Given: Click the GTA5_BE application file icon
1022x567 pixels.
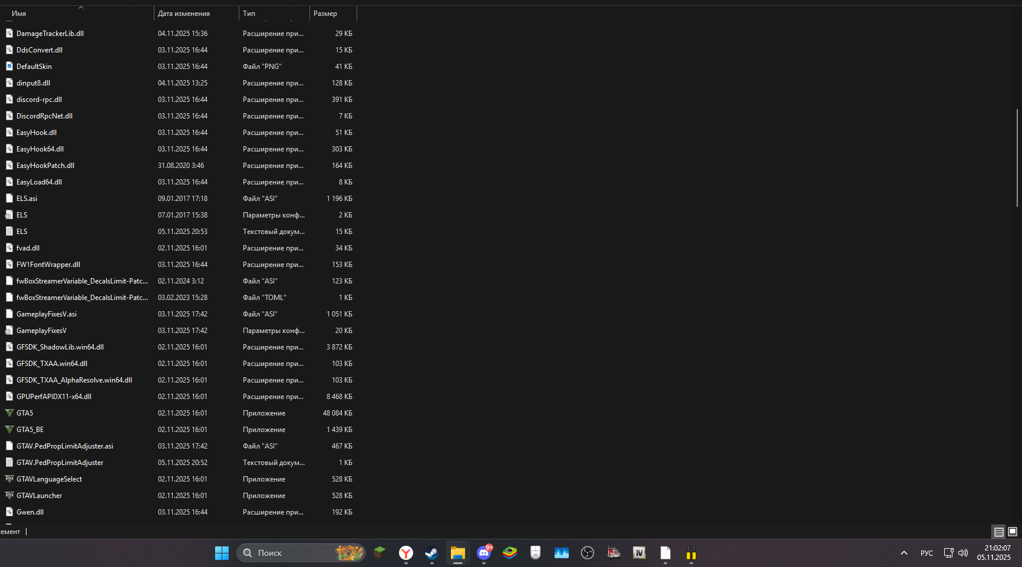Looking at the screenshot, I should click(9, 430).
